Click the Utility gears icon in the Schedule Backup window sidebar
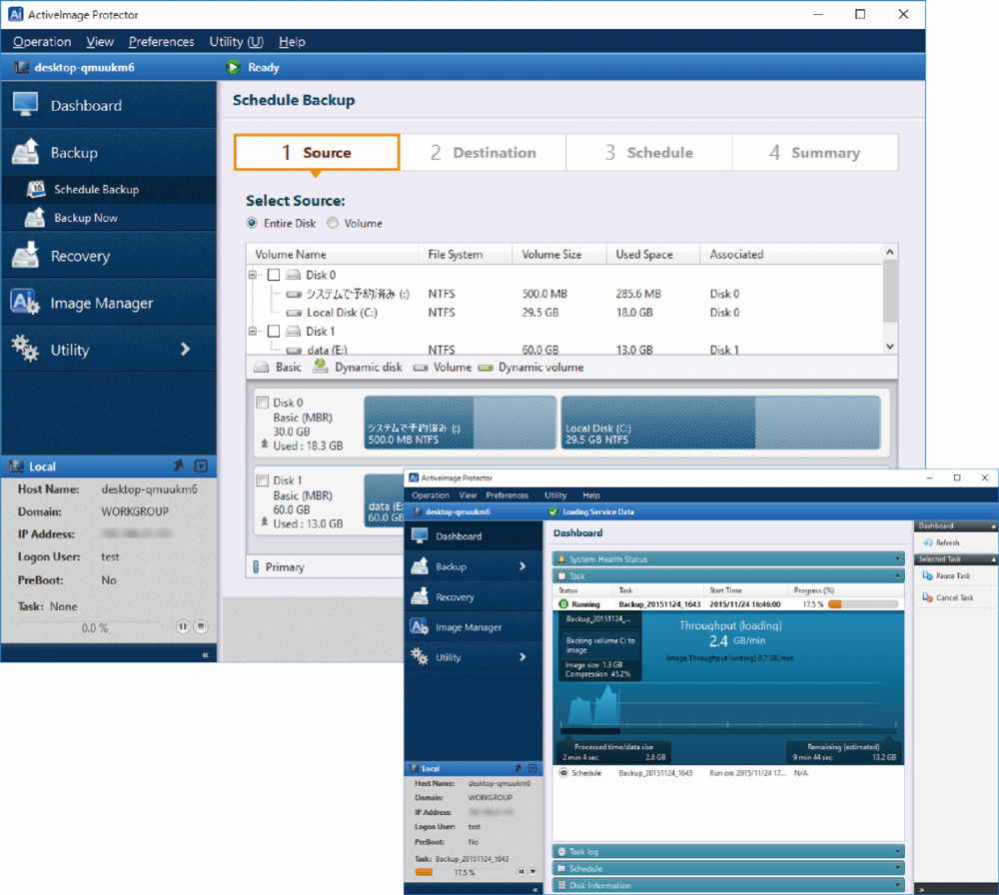 26,349
